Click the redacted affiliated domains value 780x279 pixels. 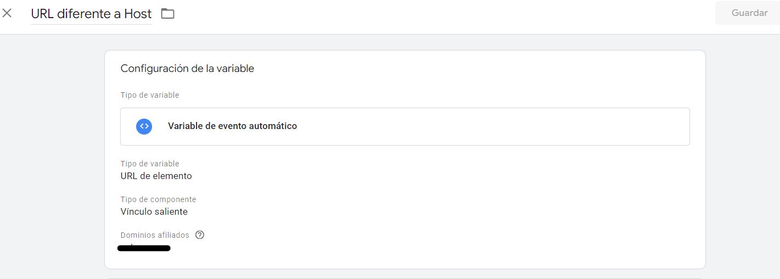(144, 248)
